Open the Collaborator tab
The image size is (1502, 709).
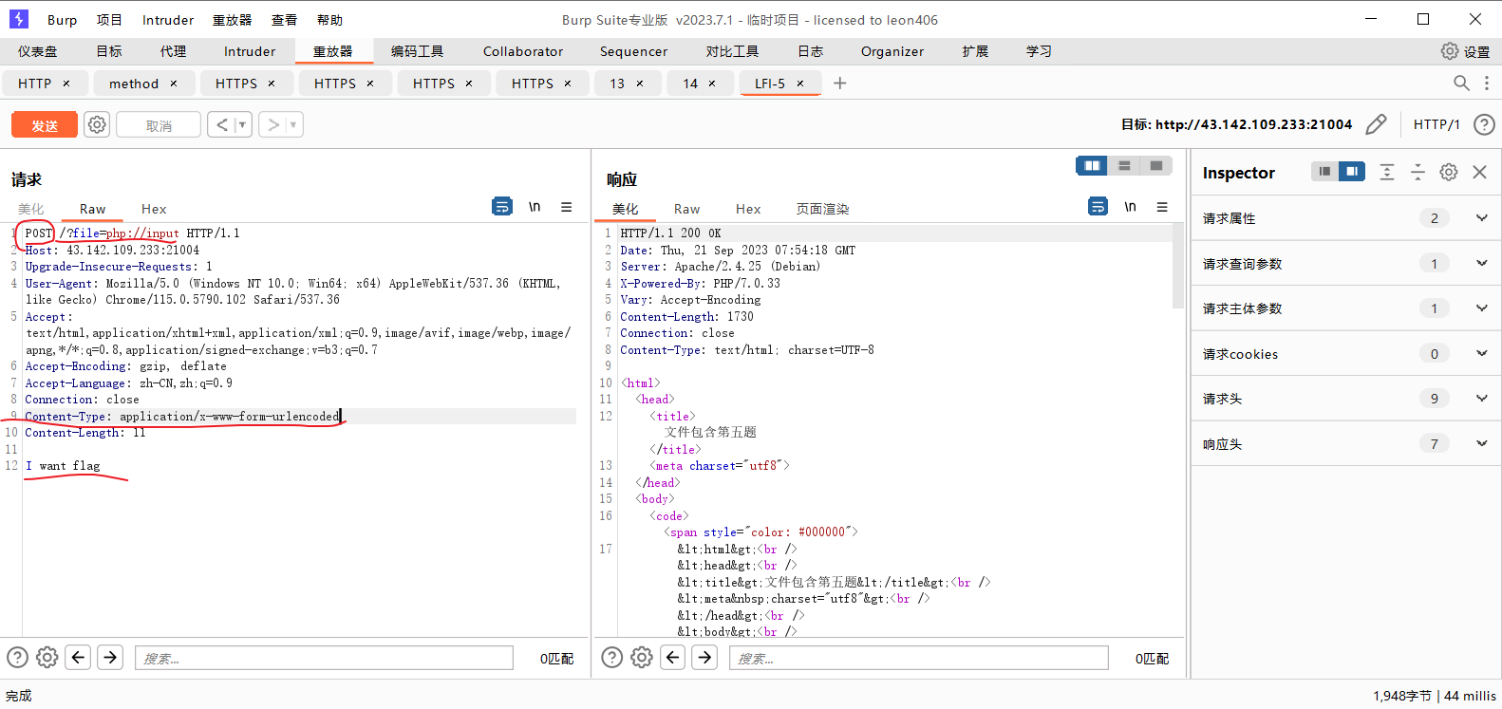pyautogui.click(x=523, y=51)
